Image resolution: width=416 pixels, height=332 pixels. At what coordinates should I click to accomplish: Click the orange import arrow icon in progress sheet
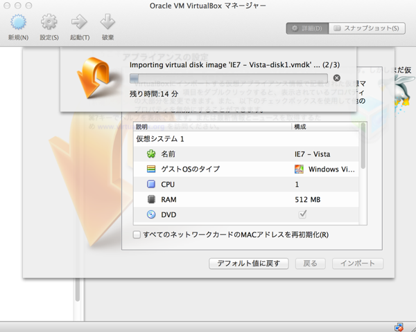click(95, 78)
